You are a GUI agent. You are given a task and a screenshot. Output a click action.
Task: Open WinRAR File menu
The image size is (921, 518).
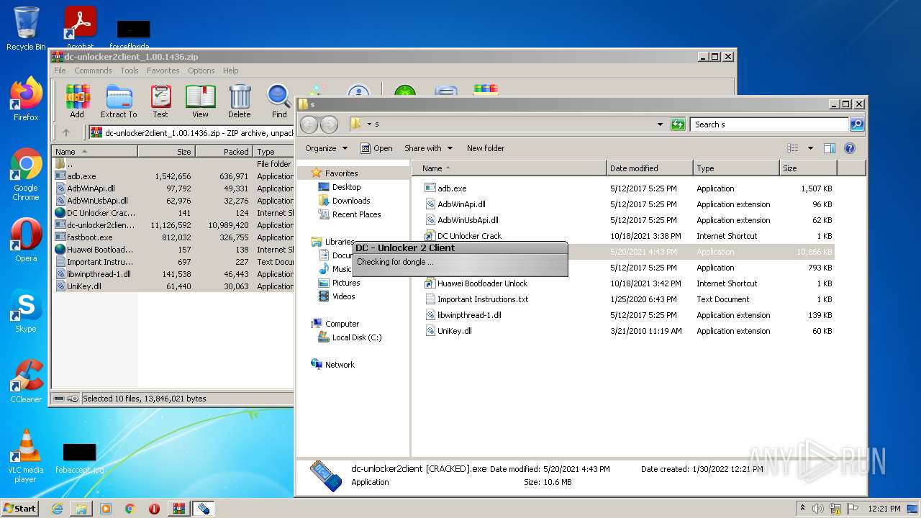(x=60, y=71)
